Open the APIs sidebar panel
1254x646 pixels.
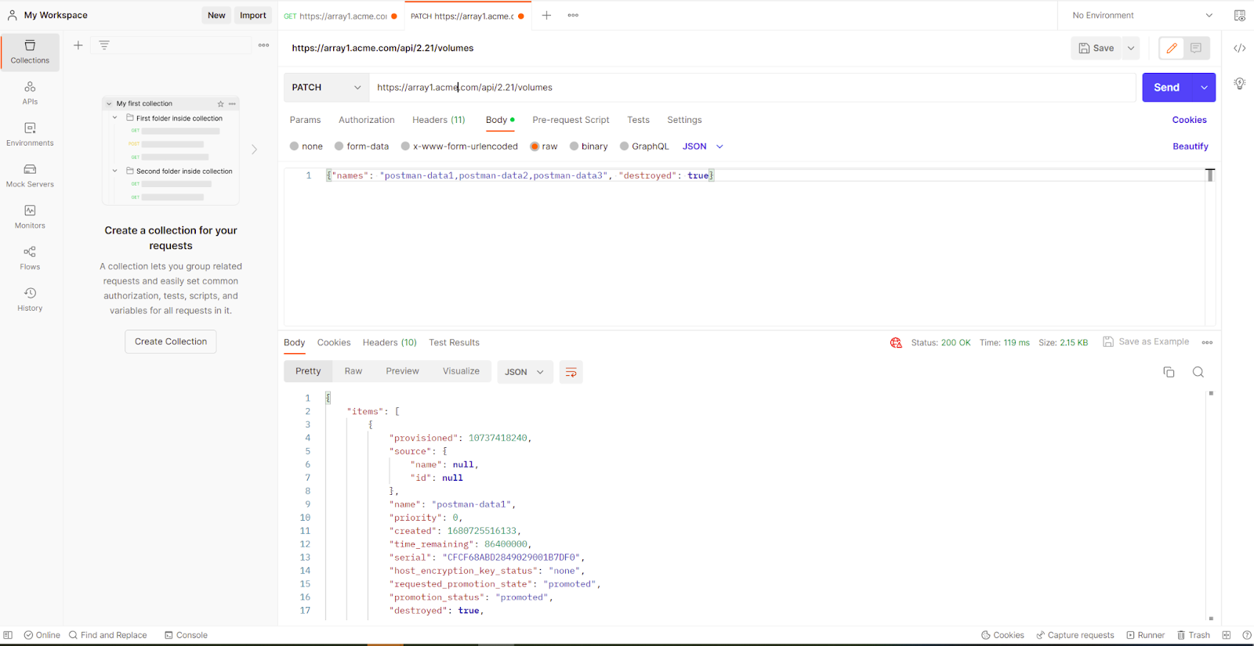click(30, 93)
